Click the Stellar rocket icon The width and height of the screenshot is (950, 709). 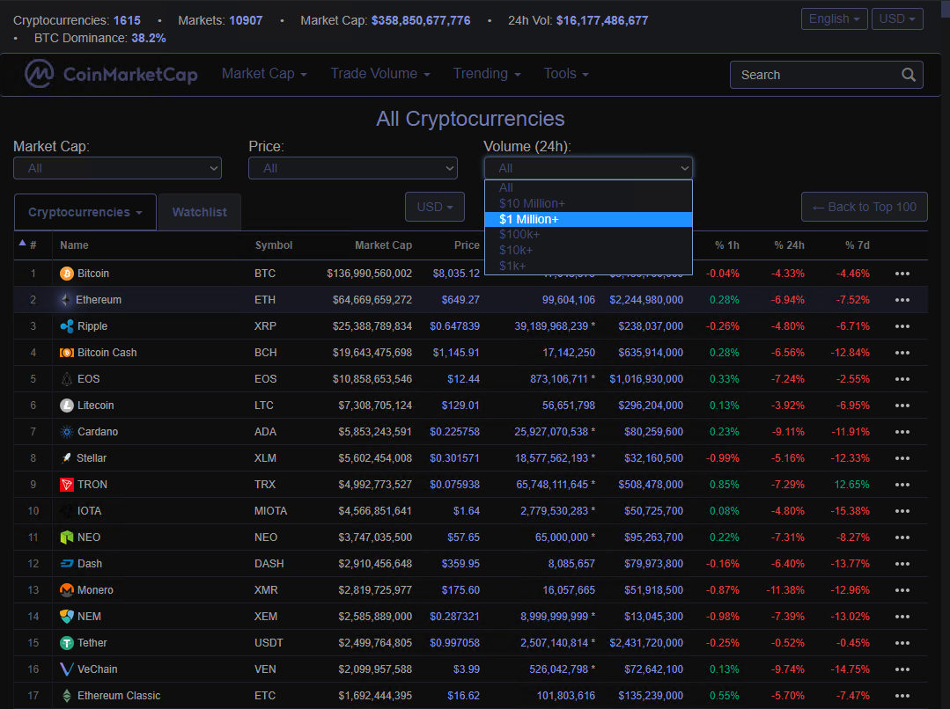click(x=67, y=458)
